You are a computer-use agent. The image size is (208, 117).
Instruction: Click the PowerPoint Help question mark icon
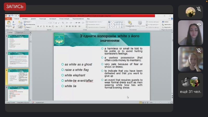[172, 19]
